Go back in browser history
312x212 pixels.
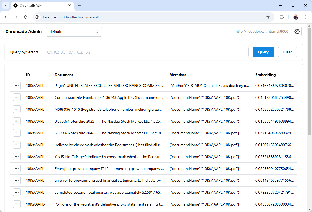(6, 17)
